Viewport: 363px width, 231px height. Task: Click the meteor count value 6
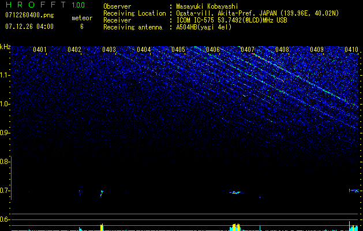click(x=82, y=27)
